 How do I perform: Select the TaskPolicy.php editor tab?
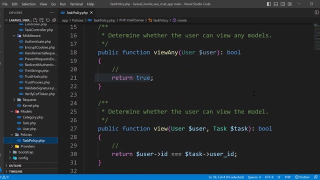[76, 12]
